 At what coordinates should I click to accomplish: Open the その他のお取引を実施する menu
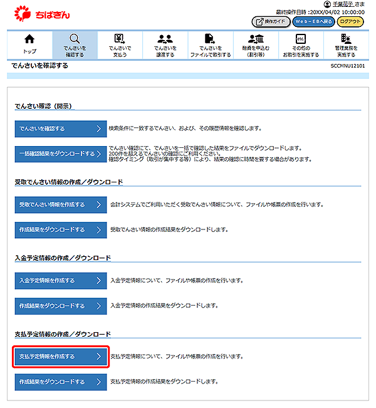pyautogui.click(x=301, y=45)
